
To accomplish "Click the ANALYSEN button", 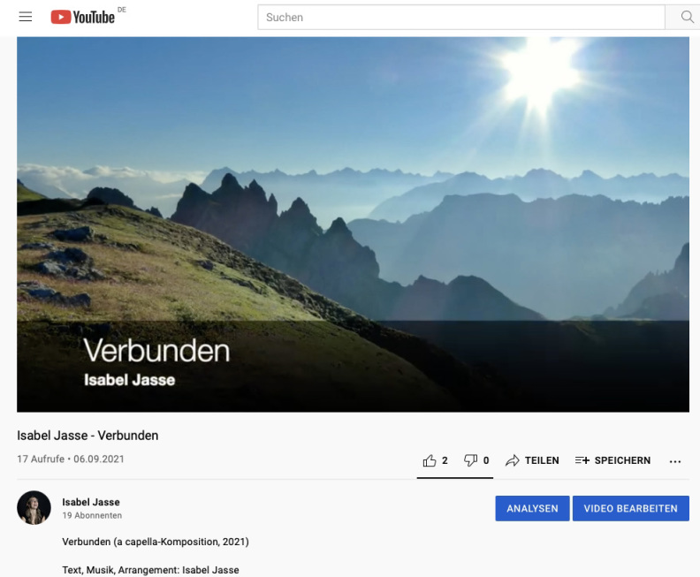I will [x=532, y=508].
